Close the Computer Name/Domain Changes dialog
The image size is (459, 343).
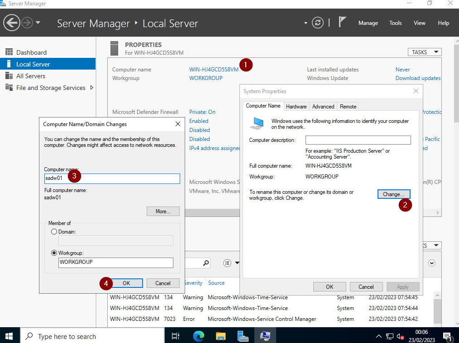(178, 124)
